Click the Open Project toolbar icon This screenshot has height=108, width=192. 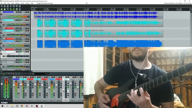click(x=5, y=6)
